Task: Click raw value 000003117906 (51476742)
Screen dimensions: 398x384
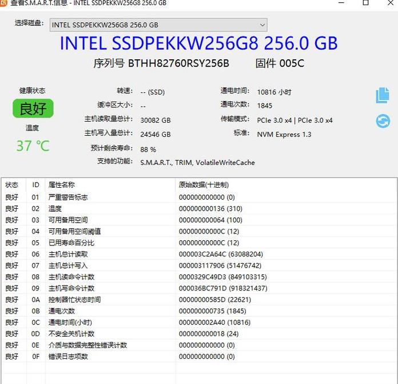Action: (220, 265)
